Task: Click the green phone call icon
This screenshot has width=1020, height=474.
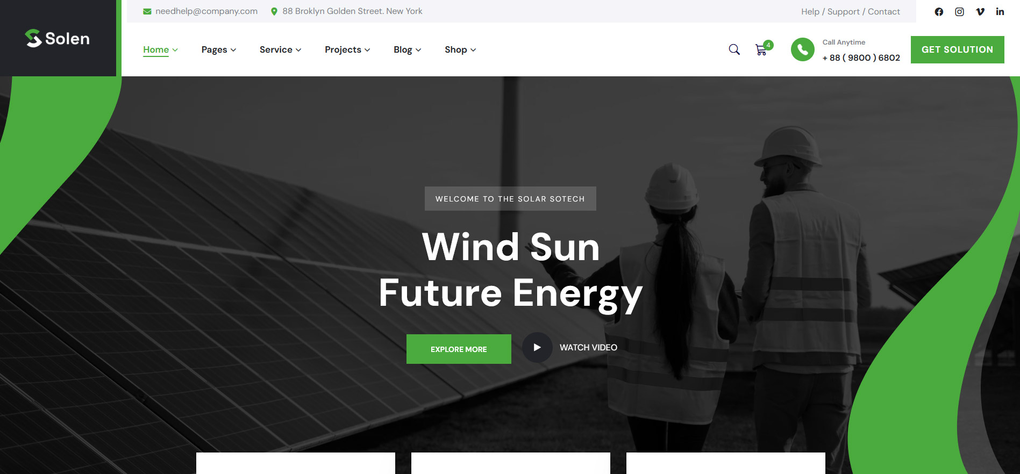Action: (x=802, y=49)
